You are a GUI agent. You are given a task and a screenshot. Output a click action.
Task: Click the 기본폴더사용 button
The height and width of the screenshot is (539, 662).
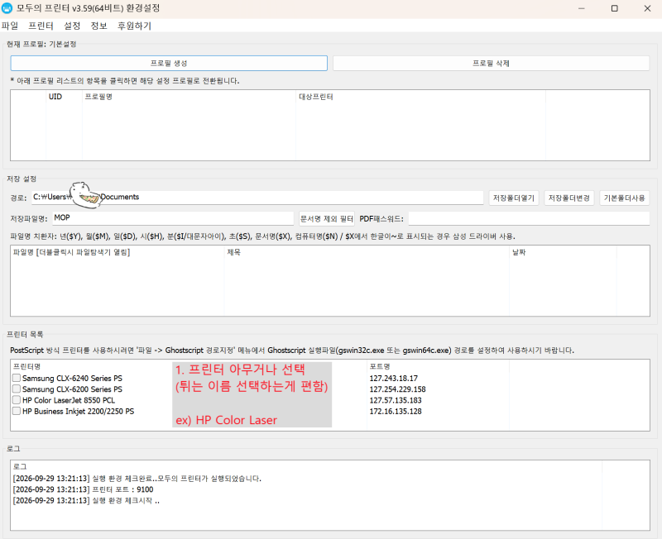point(625,198)
